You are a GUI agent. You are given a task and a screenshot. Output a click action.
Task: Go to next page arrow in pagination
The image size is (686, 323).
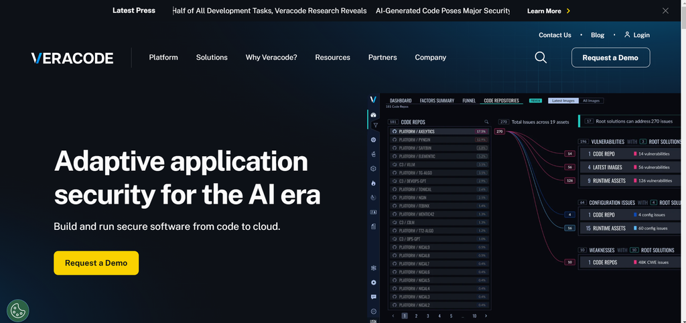click(x=486, y=316)
